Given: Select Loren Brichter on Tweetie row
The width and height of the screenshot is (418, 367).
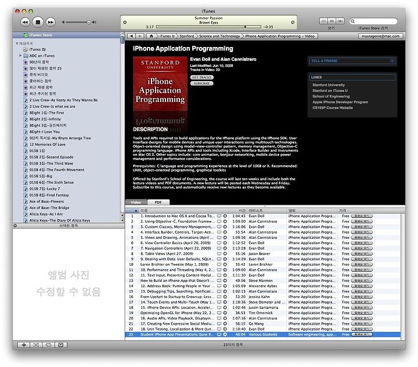Looking at the screenshot, I should 263,265.
